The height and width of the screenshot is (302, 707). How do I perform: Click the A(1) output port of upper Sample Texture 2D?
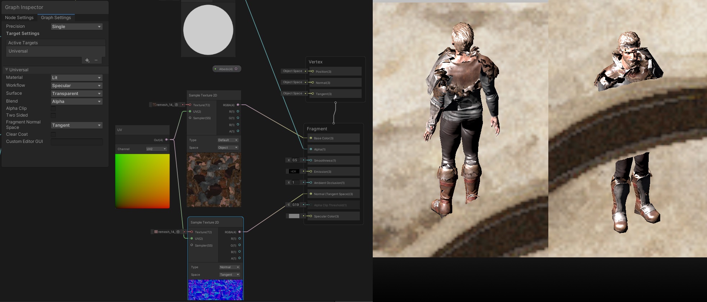238,131
